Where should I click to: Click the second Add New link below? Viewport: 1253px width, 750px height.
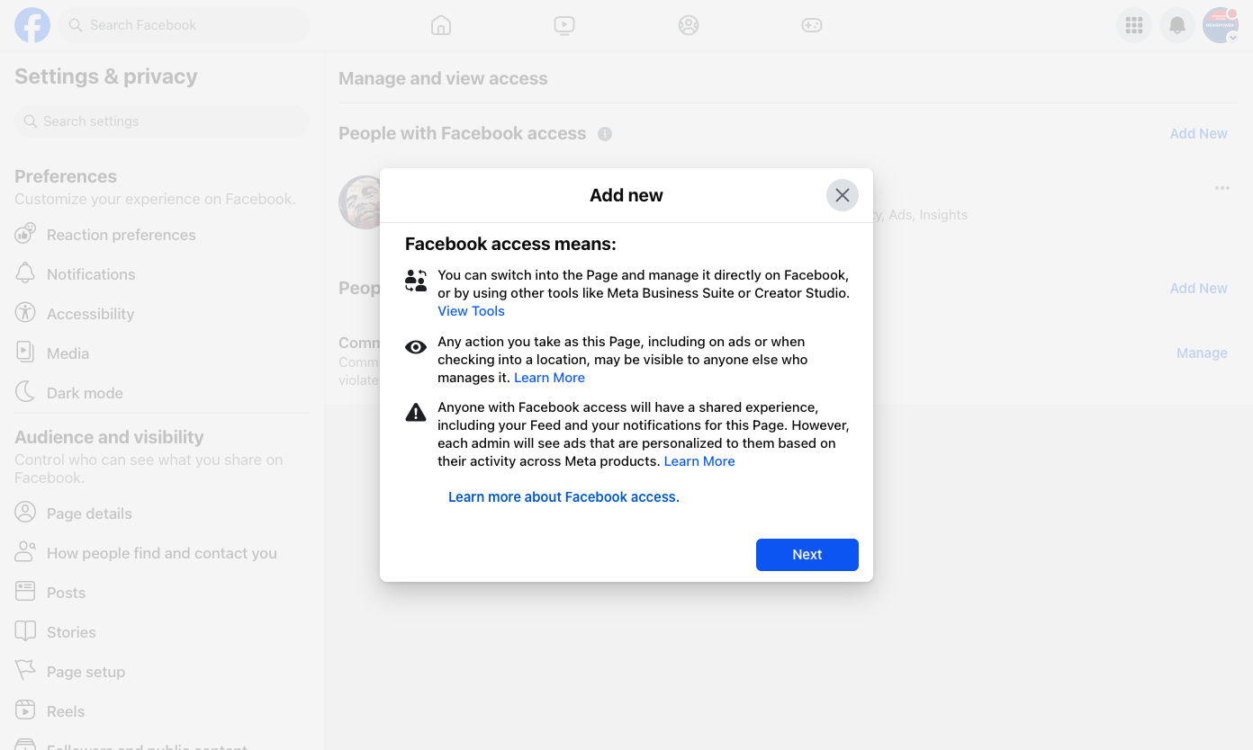tap(1198, 289)
